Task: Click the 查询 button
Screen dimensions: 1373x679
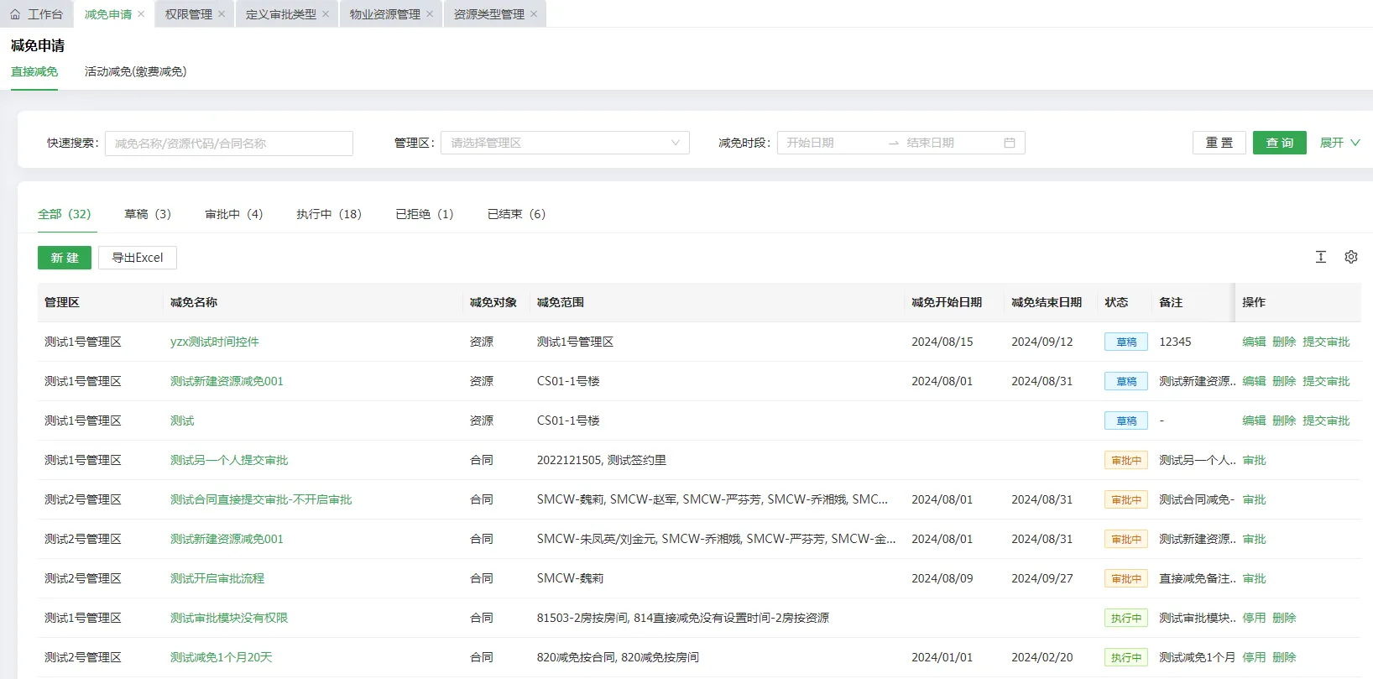Action: coord(1280,143)
